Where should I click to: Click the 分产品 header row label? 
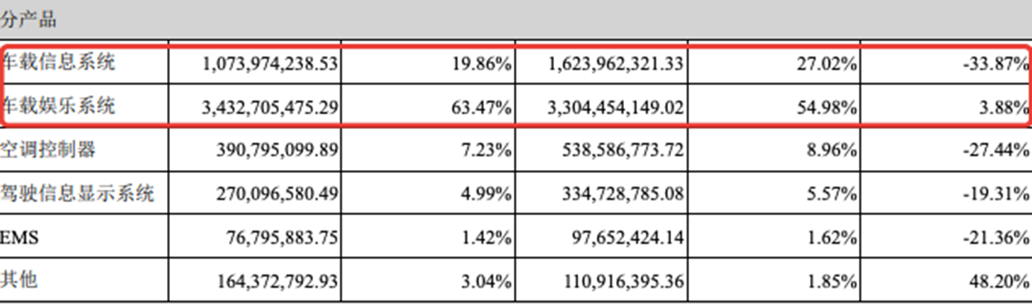pyautogui.click(x=28, y=20)
